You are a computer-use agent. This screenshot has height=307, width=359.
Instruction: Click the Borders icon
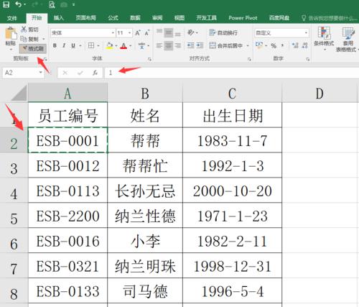click(91, 45)
